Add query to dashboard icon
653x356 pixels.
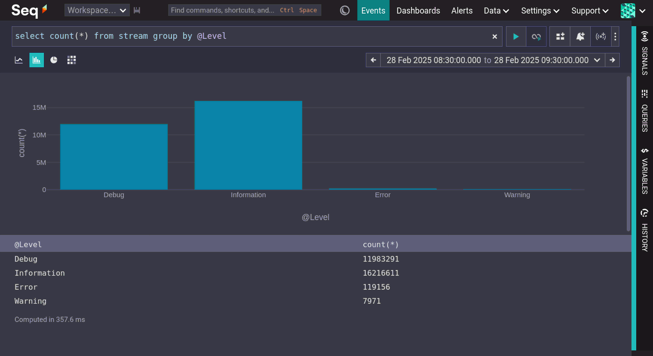pyautogui.click(x=560, y=36)
